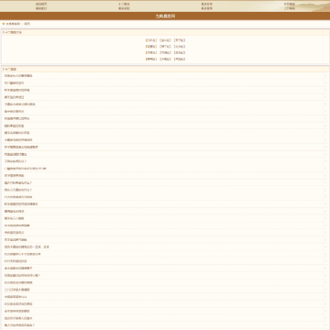Click first bracketed zodiac link in the grid
The height and width of the screenshot is (330, 330).
tap(151, 40)
